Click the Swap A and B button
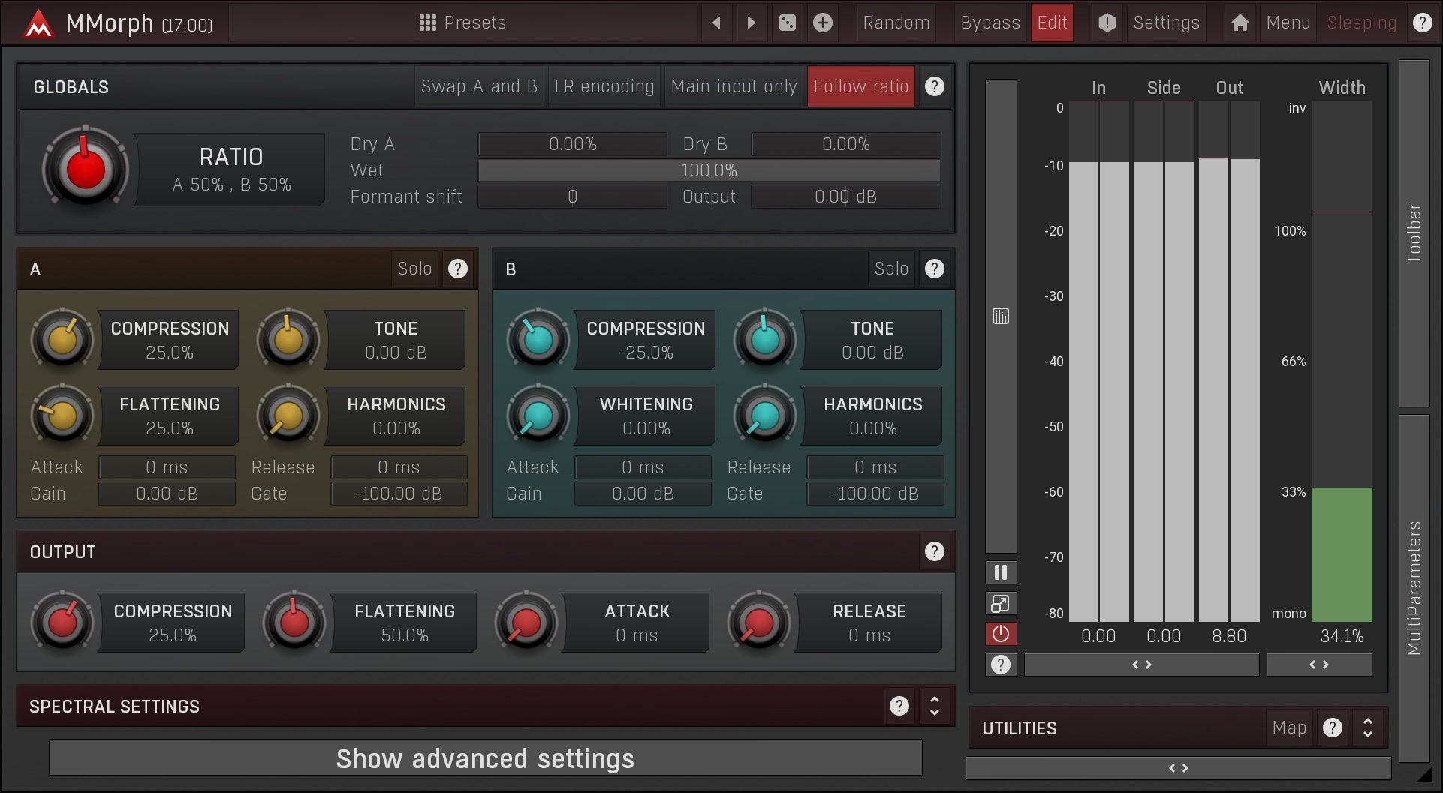1443x793 pixels. [479, 86]
